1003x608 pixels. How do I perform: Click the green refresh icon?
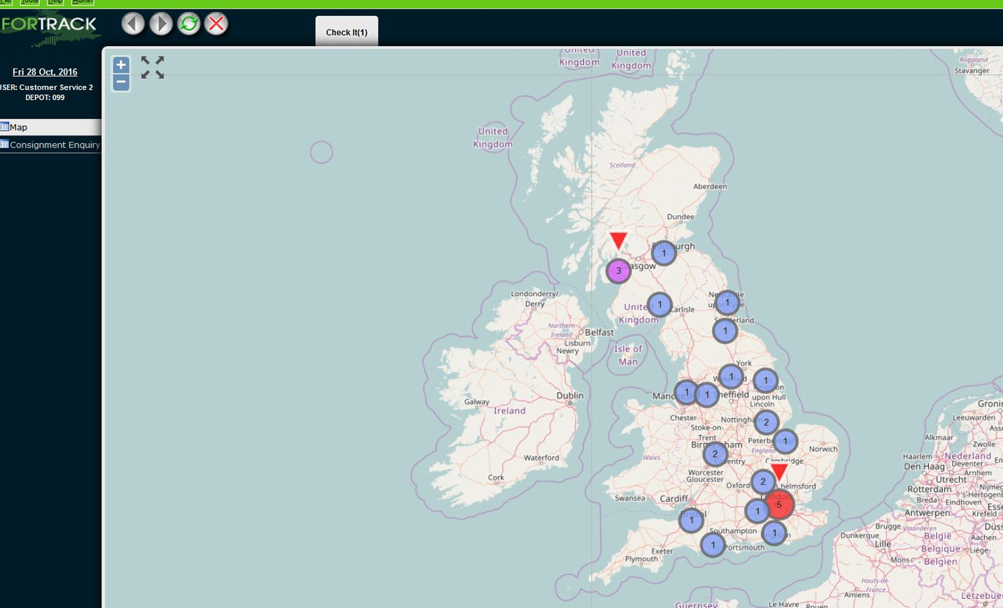(188, 23)
